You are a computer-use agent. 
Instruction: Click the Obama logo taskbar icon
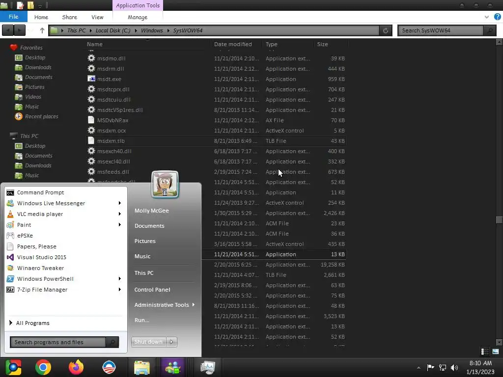[109, 367]
